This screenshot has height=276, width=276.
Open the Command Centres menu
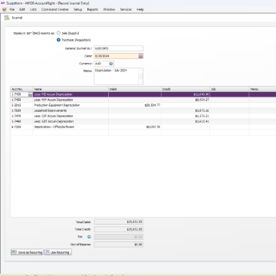click(x=55, y=9)
